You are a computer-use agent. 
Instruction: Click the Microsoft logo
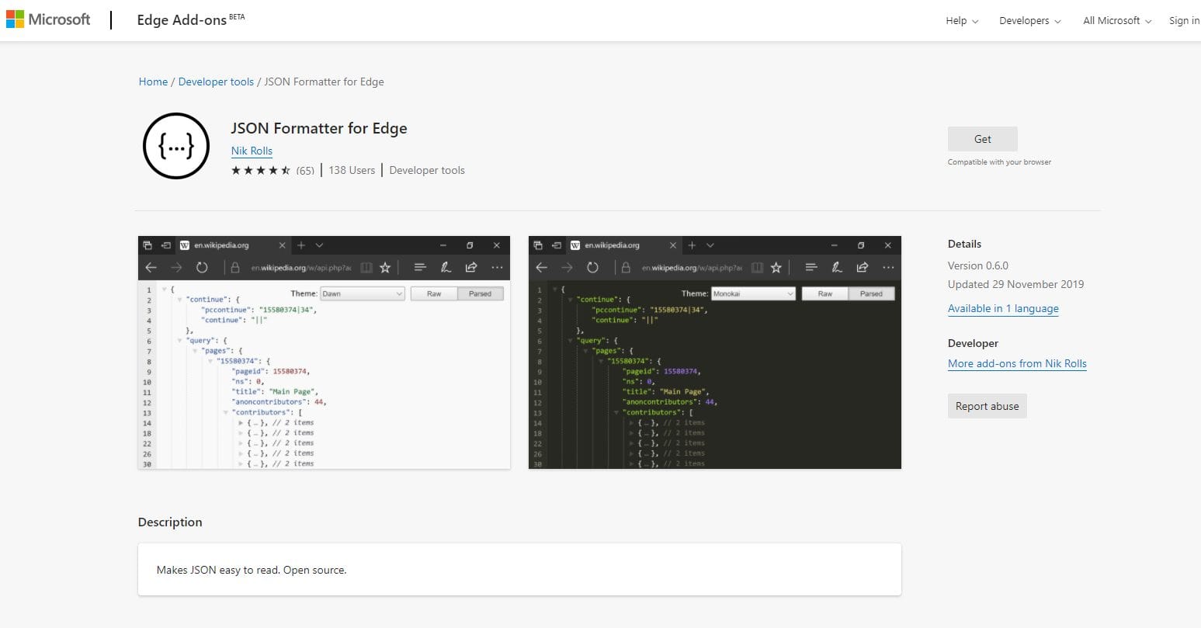point(48,19)
